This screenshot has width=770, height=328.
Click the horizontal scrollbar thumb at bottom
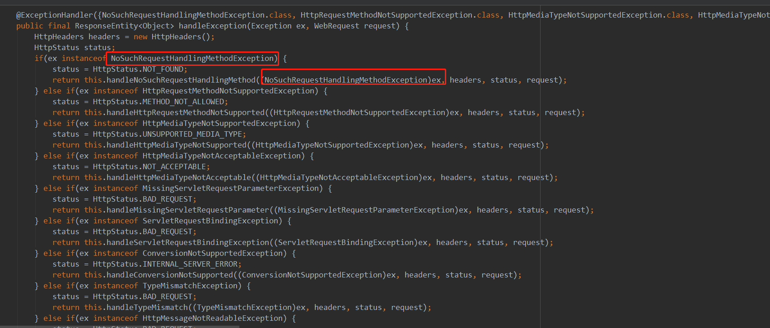pyautogui.click(x=120, y=326)
